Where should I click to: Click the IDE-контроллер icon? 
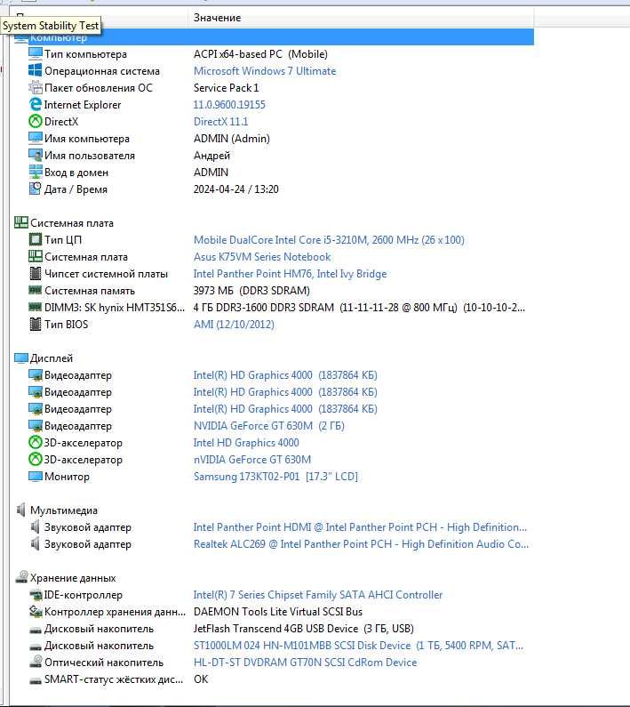tap(36, 595)
